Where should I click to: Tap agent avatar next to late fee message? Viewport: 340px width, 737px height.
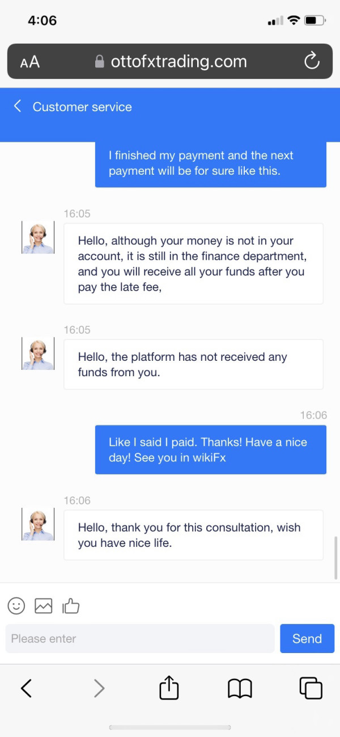38,237
